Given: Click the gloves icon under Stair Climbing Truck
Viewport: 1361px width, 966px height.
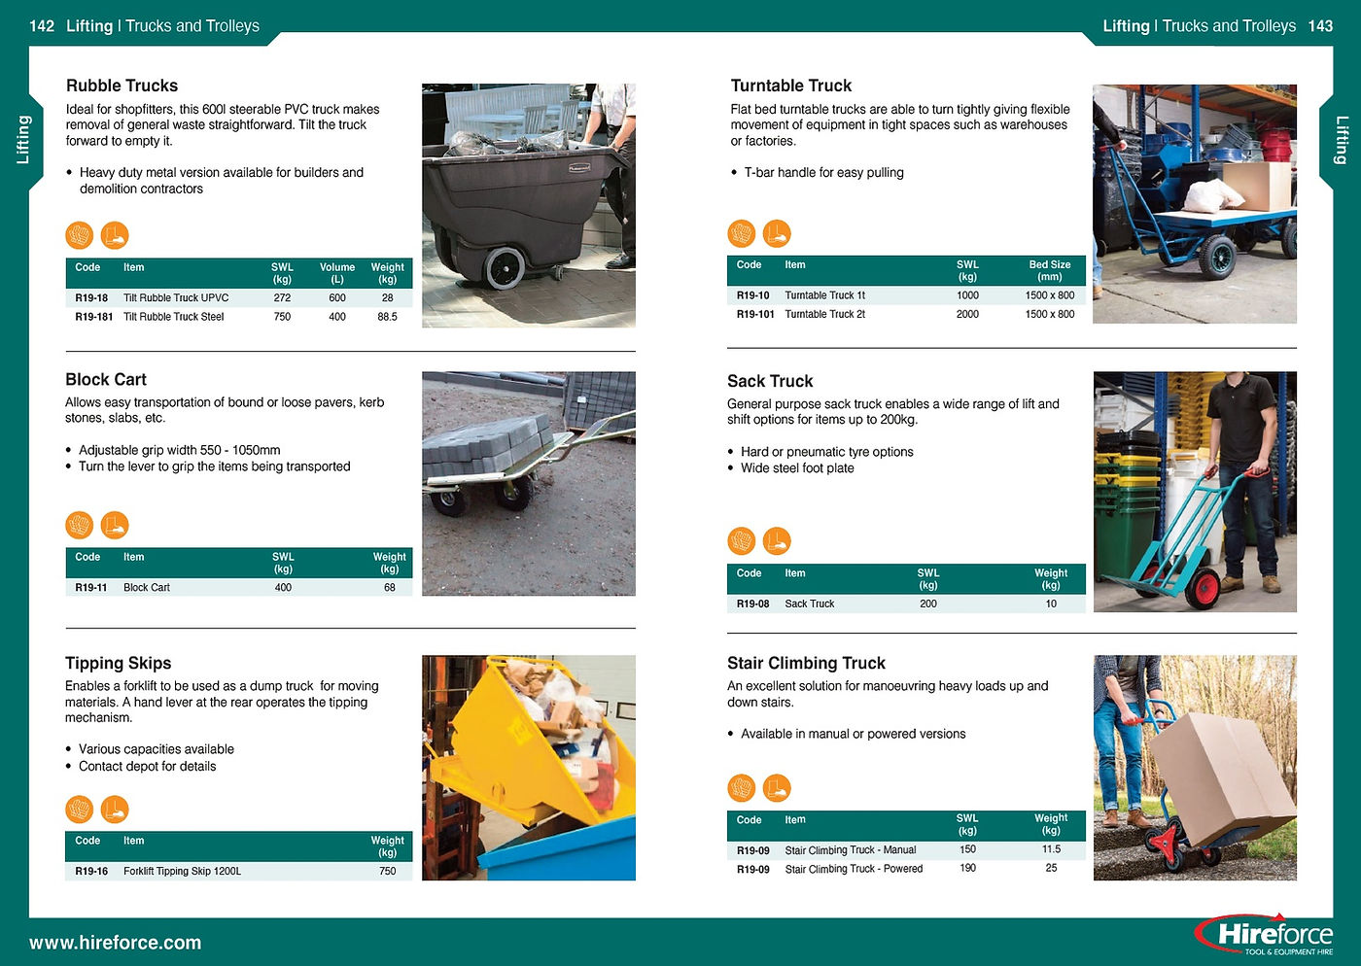Looking at the screenshot, I should [x=742, y=787].
